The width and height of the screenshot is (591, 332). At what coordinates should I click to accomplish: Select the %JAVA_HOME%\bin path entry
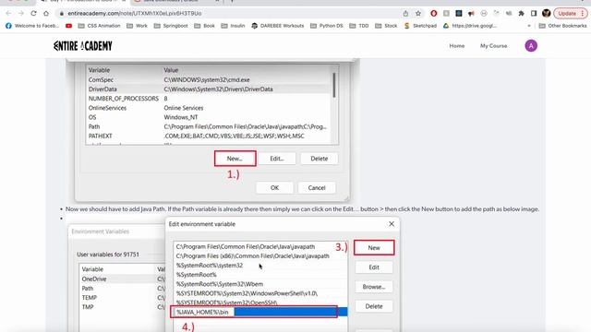click(260, 312)
